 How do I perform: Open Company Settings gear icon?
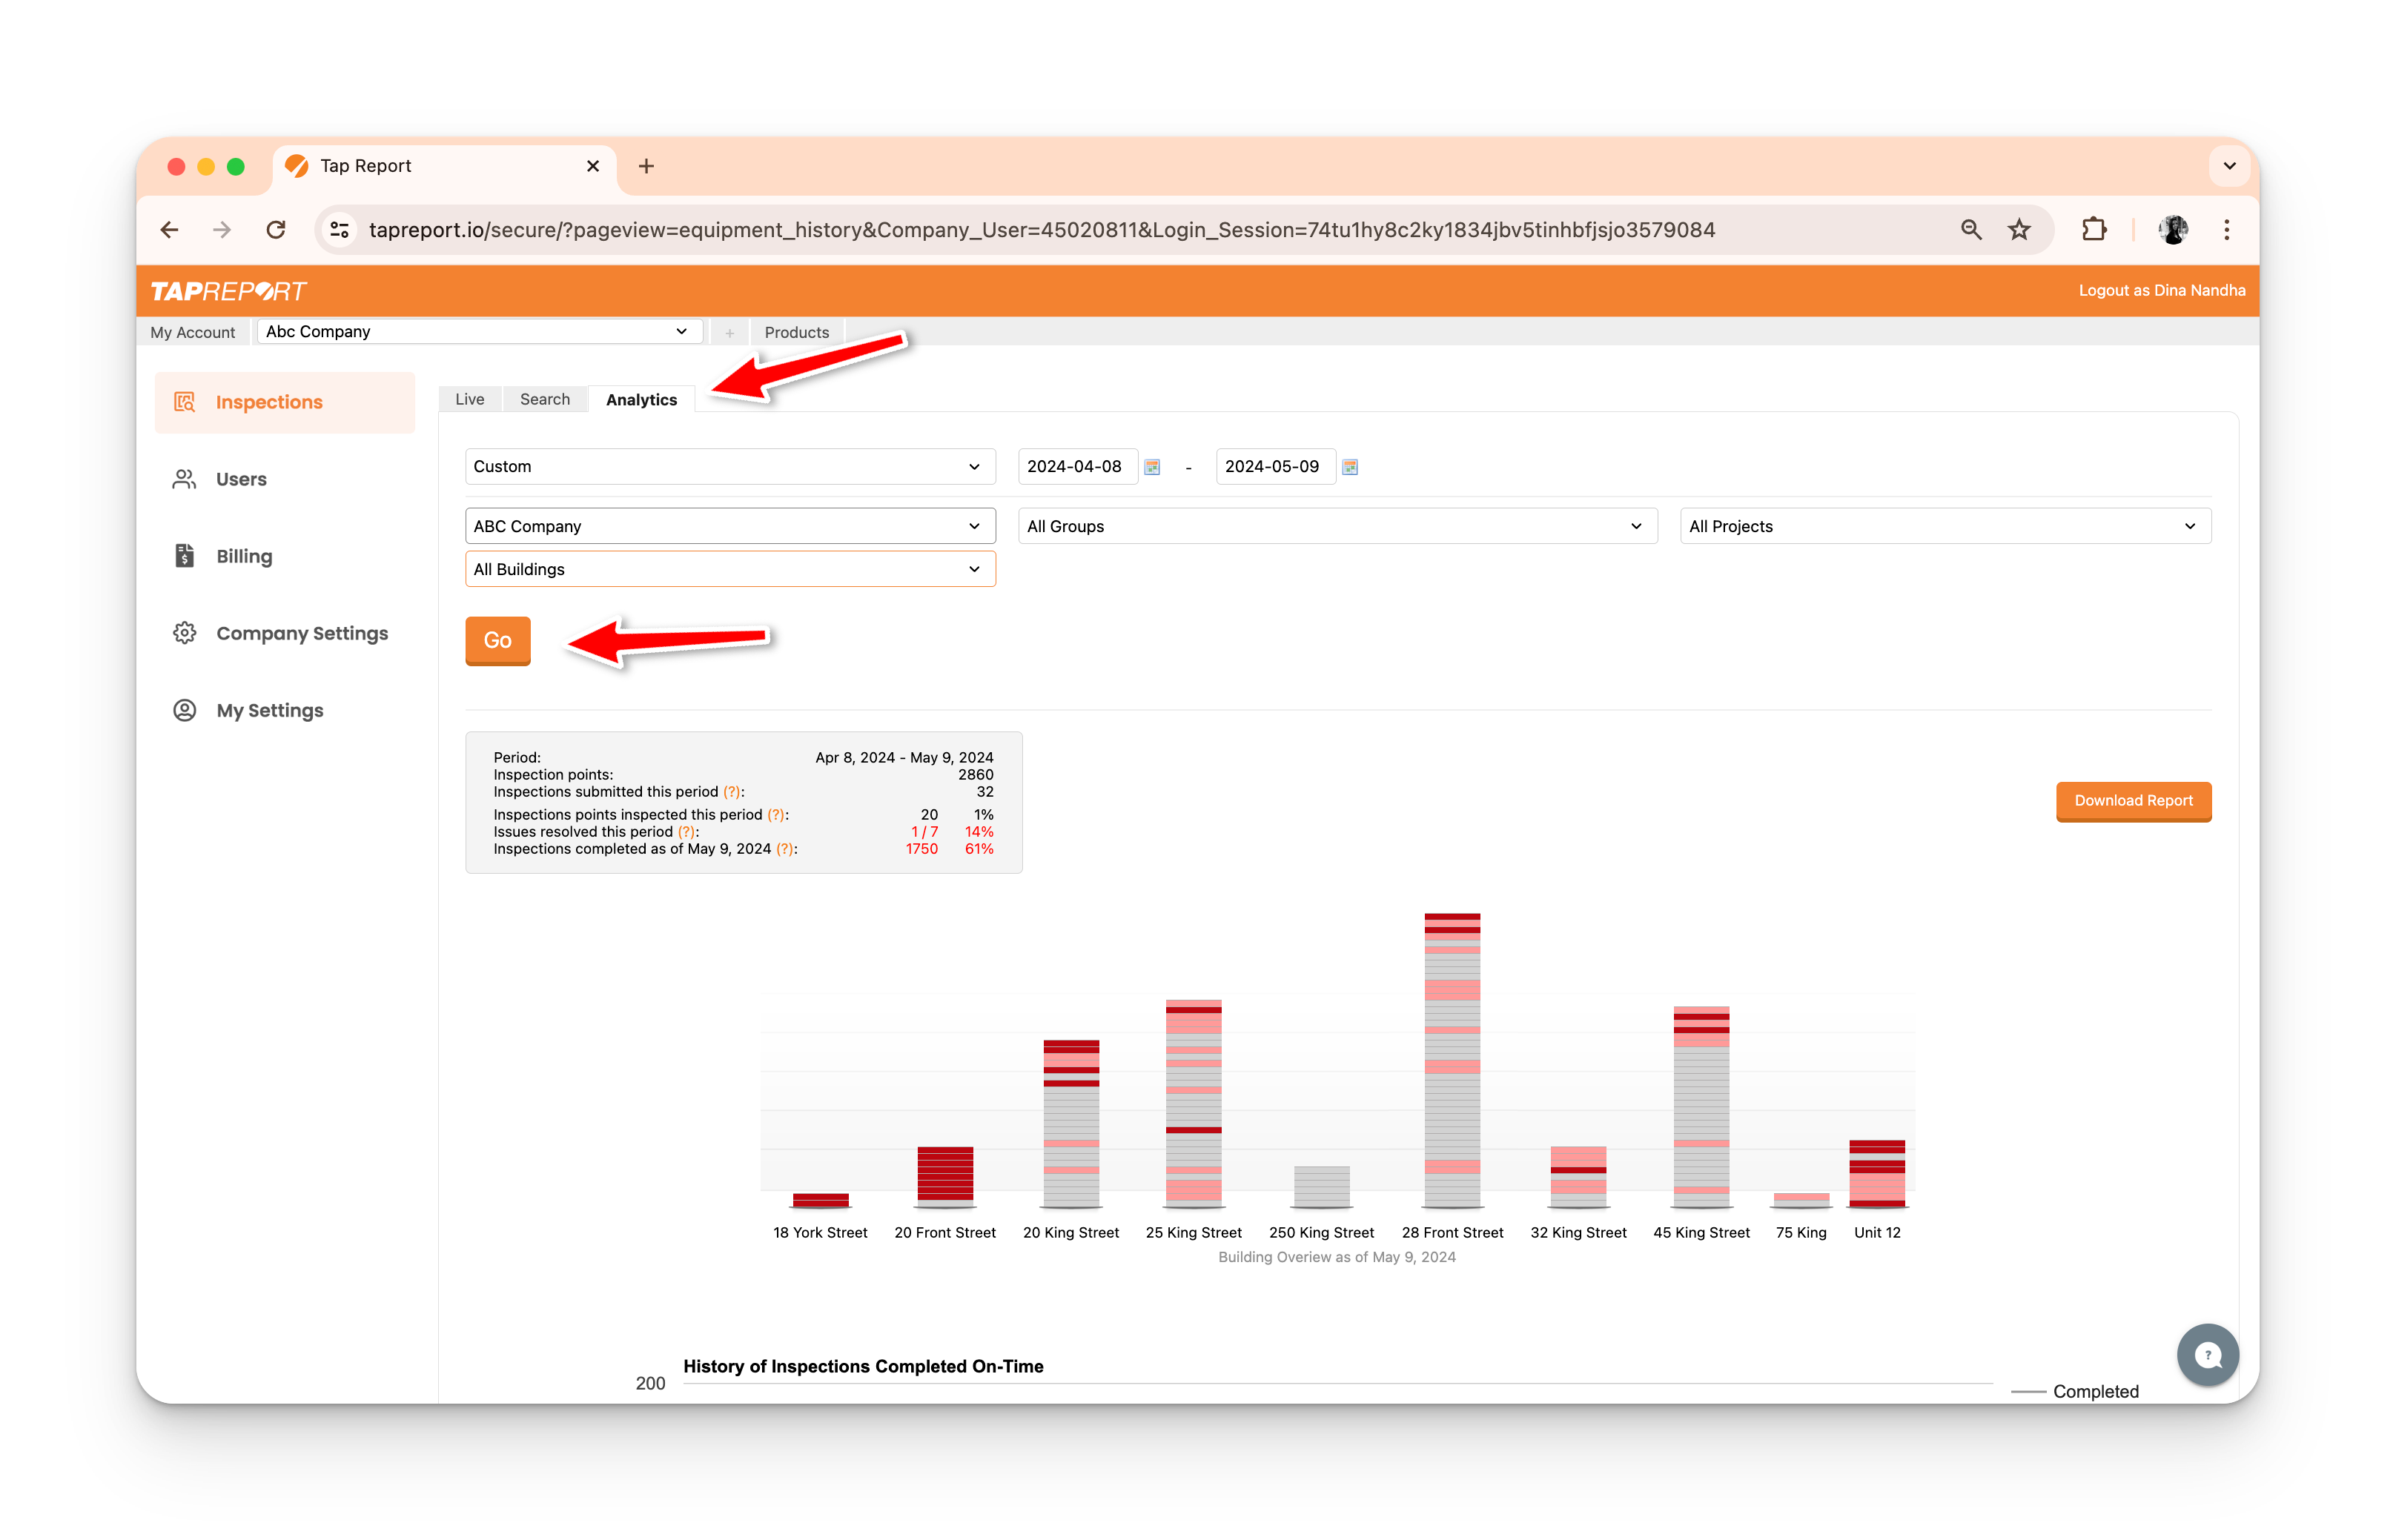[x=185, y=633]
